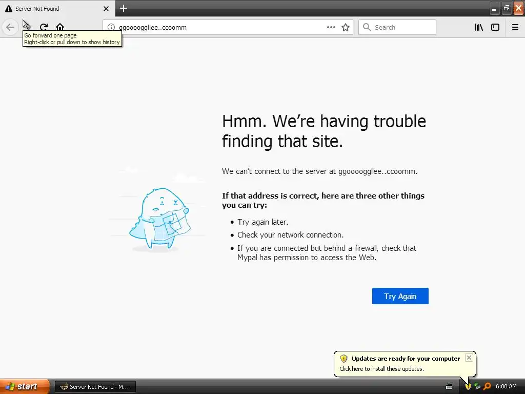Open the network tray icon
This screenshot has height=394, width=525.
[x=477, y=387]
